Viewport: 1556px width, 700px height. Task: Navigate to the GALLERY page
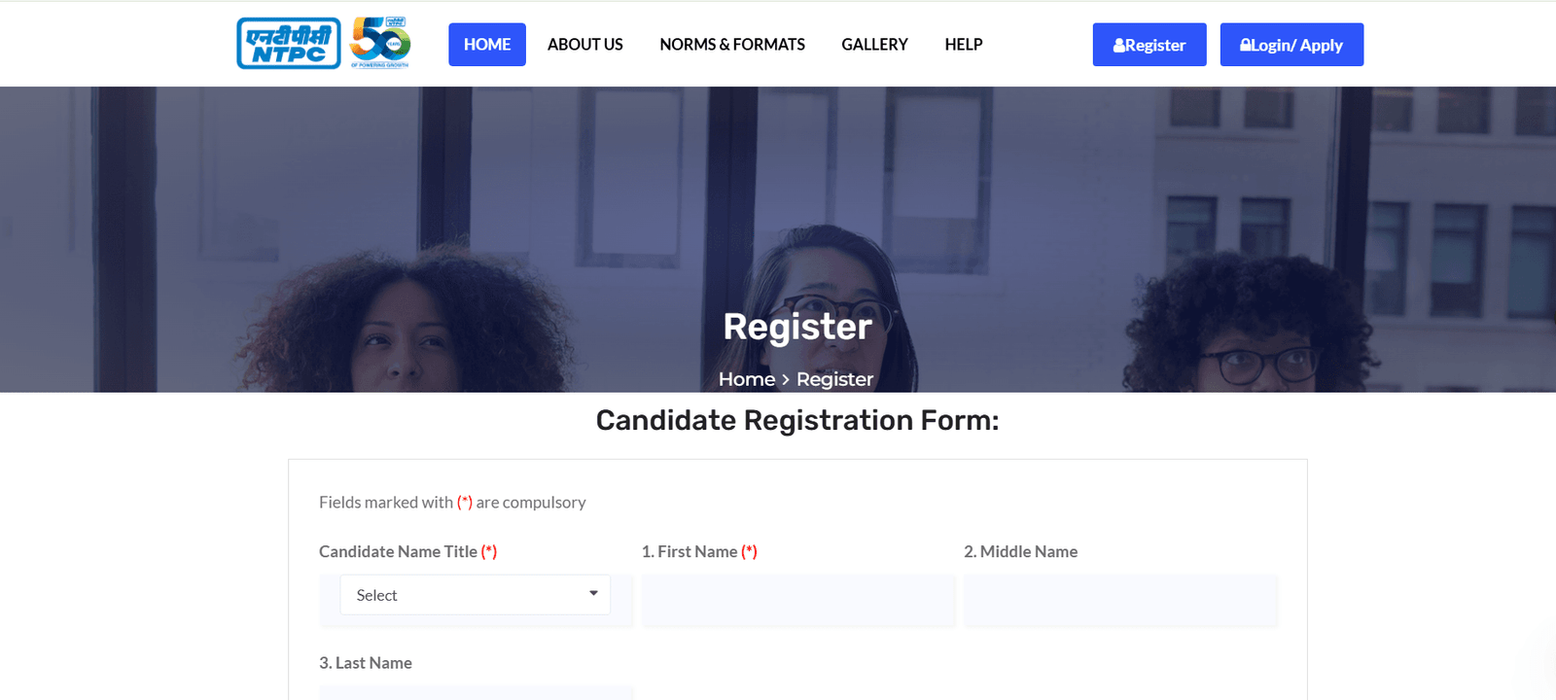873,45
